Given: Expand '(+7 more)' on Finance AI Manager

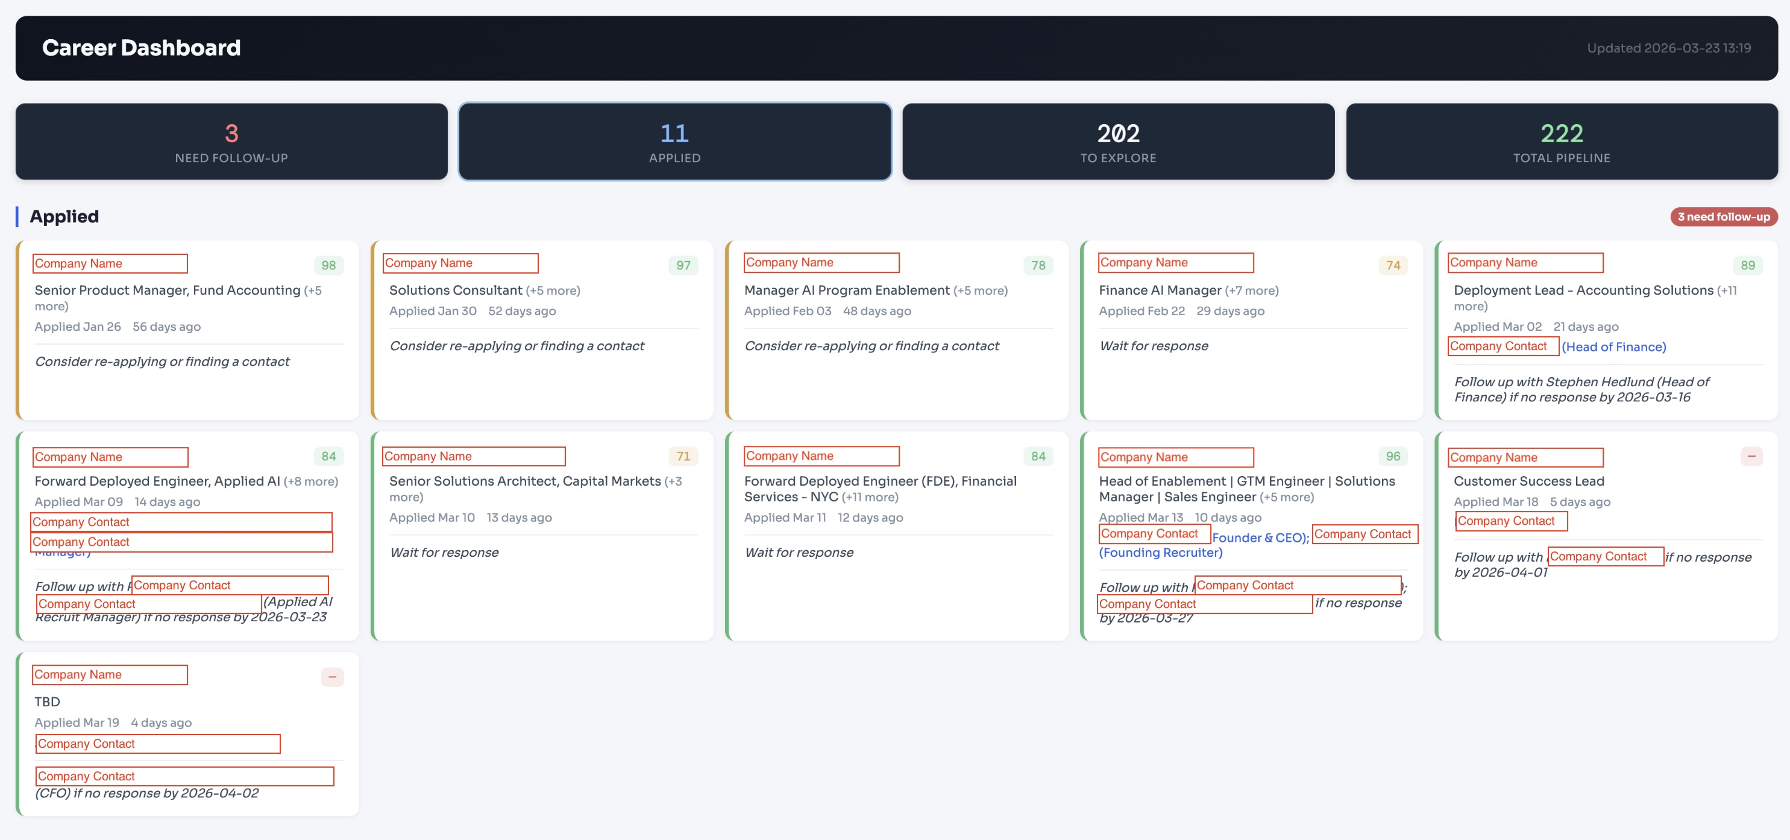Looking at the screenshot, I should (1251, 290).
